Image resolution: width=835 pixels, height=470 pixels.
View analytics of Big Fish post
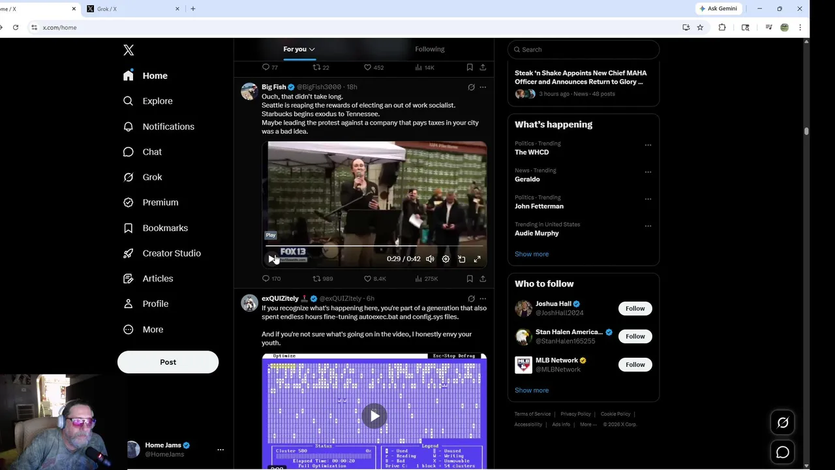426,279
